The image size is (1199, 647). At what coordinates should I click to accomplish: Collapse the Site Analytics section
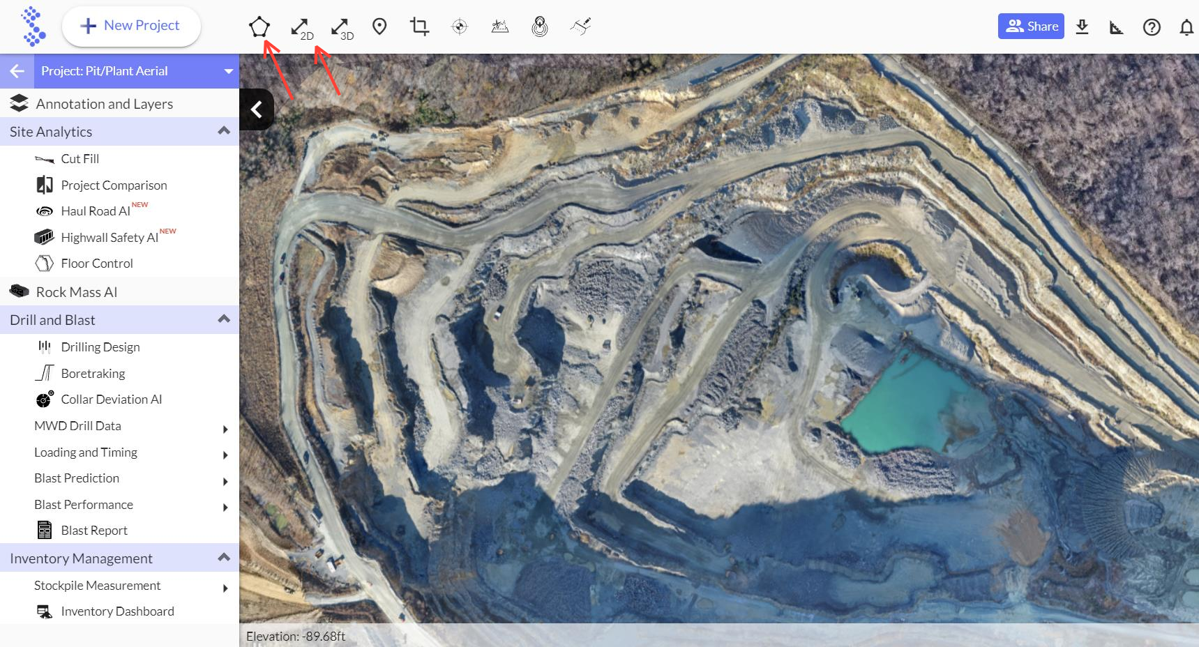224,130
